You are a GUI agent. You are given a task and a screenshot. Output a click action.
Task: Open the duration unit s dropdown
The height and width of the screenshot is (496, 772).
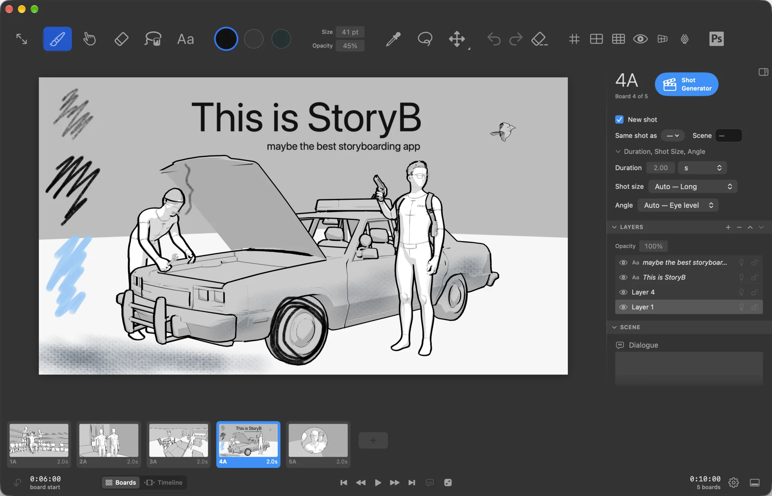[x=703, y=168]
